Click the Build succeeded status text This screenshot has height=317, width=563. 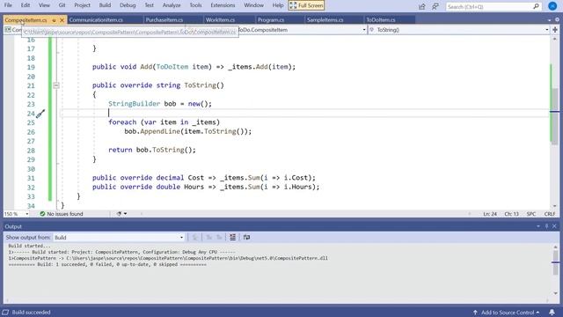[32, 313]
